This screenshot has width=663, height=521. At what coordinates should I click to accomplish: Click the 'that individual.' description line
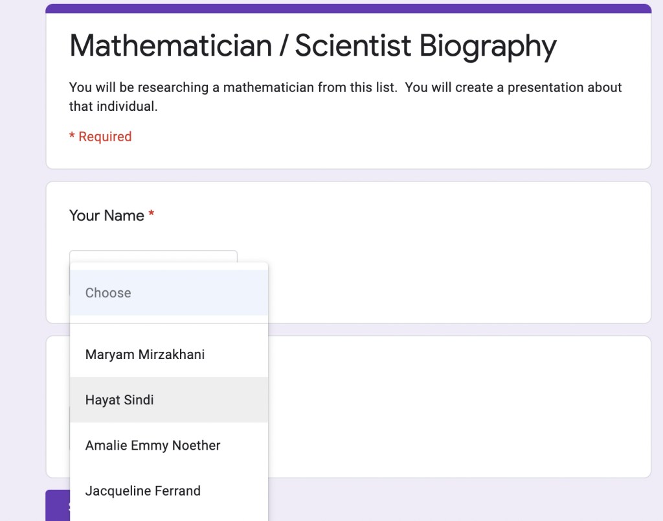pyautogui.click(x=113, y=106)
